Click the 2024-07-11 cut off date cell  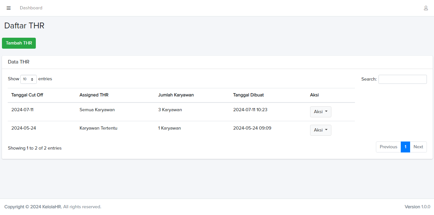[22, 110]
